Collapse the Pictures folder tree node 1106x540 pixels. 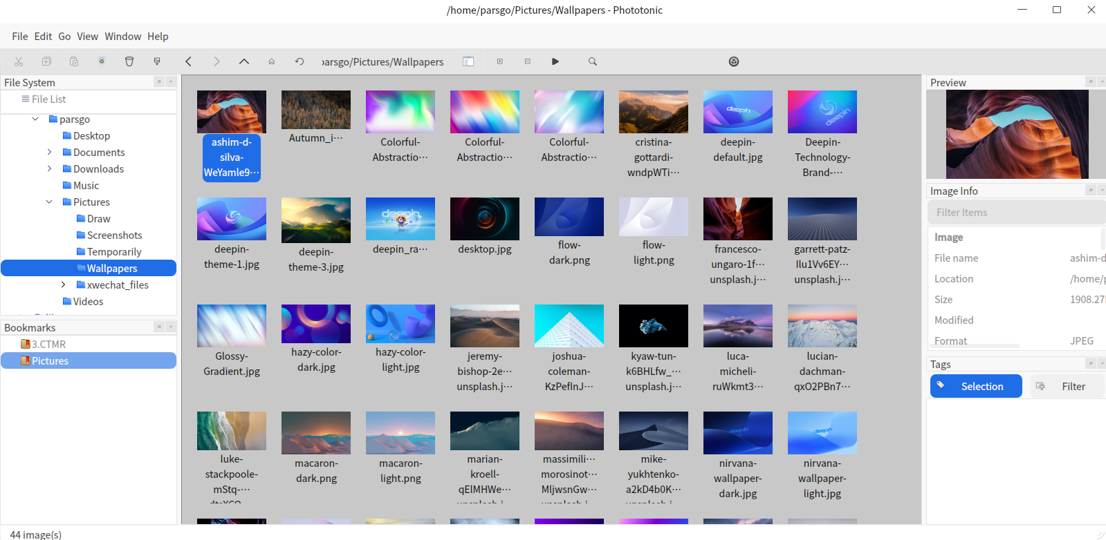coord(49,202)
